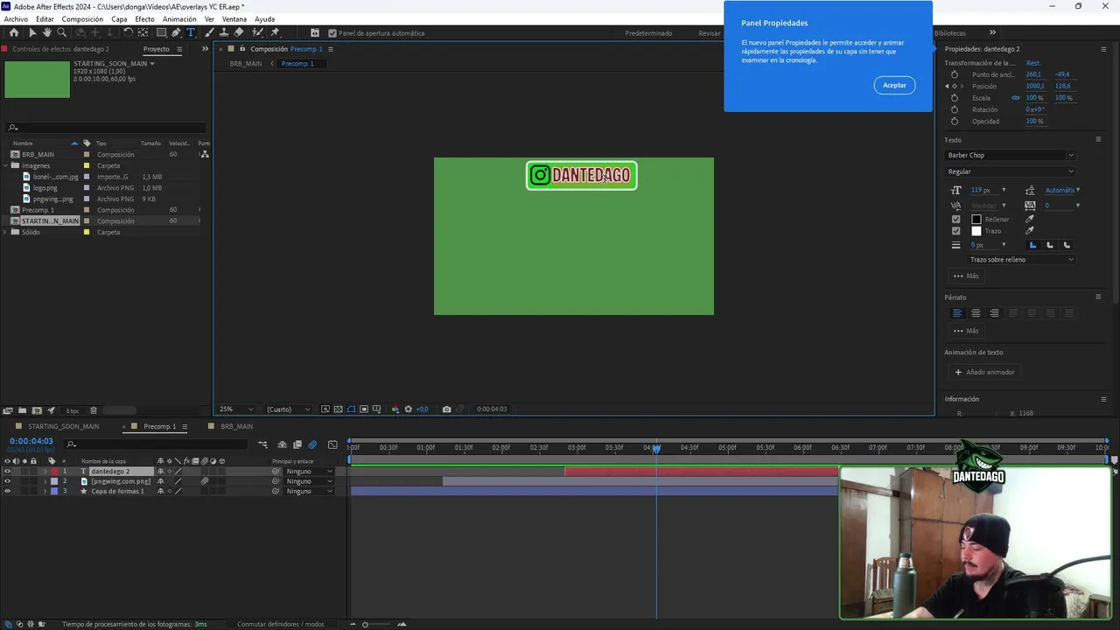
Task: Click the Opacidad stopwatch icon
Action: 955,121
